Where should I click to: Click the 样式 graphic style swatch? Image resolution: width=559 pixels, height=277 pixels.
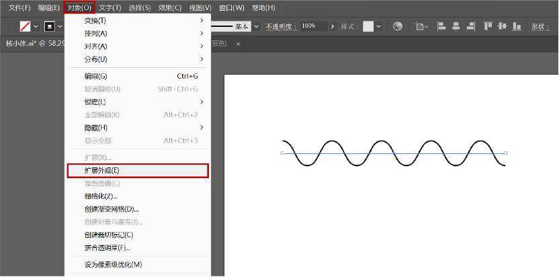click(x=368, y=26)
